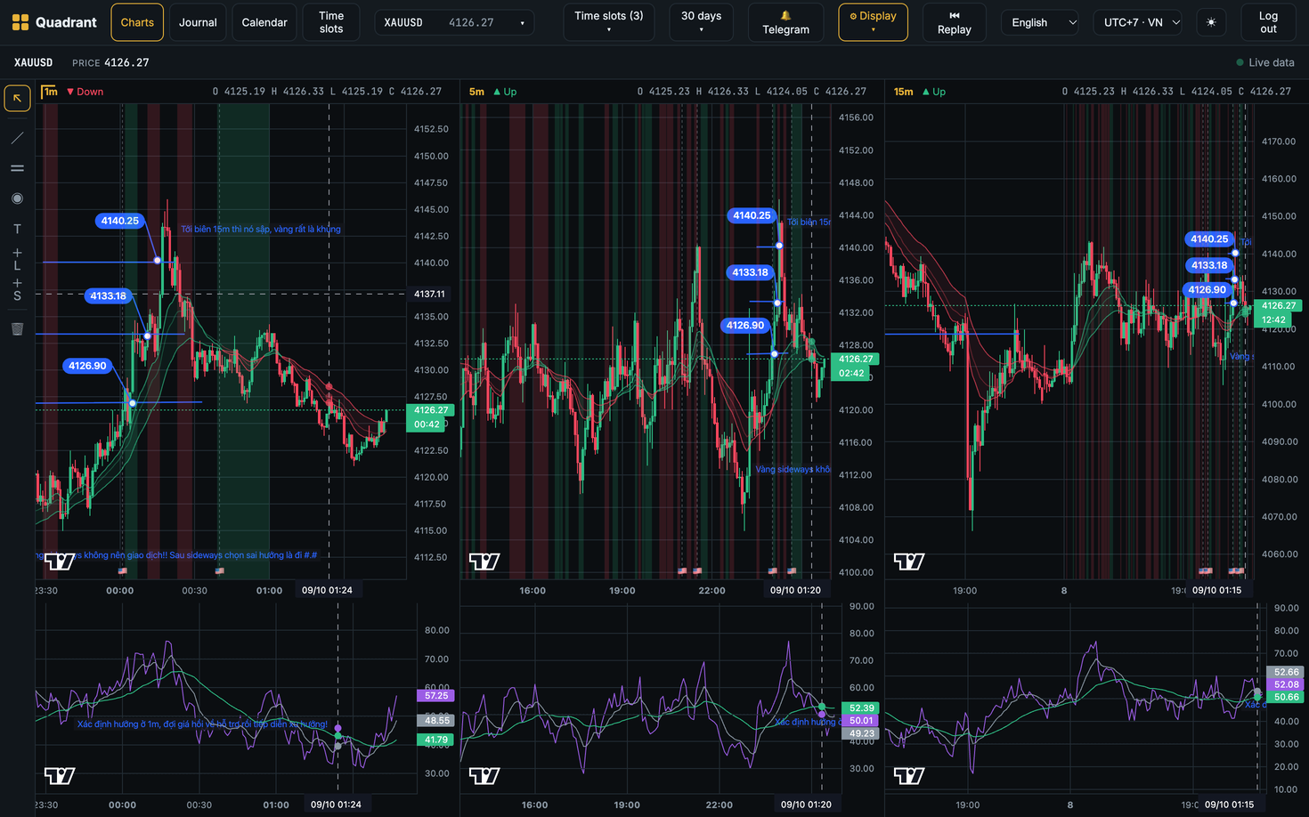Switch to the Charts tab
This screenshot has width=1309, height=817.
pyautogui.click(x=137, y=22)
